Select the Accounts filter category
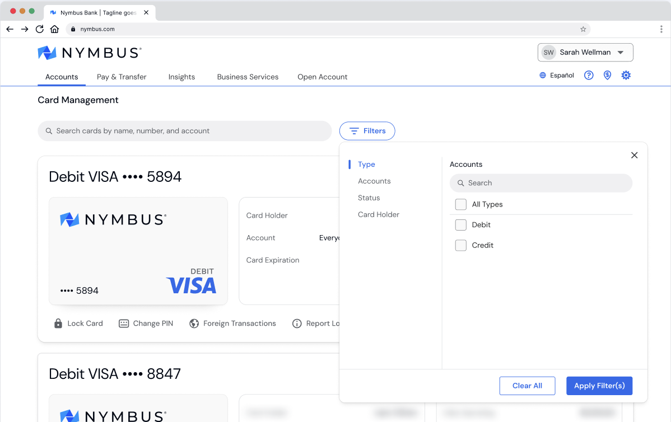The height and width of the screenshot is (422, 671). pyautogui.click(x=374, y=181)
